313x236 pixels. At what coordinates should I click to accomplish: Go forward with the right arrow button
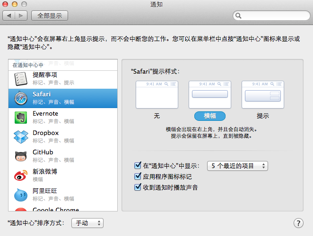(x=21, y=16)
